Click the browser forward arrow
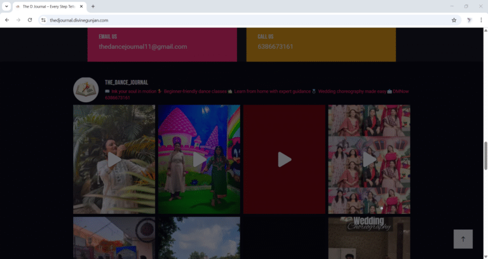 pos(18,20)
